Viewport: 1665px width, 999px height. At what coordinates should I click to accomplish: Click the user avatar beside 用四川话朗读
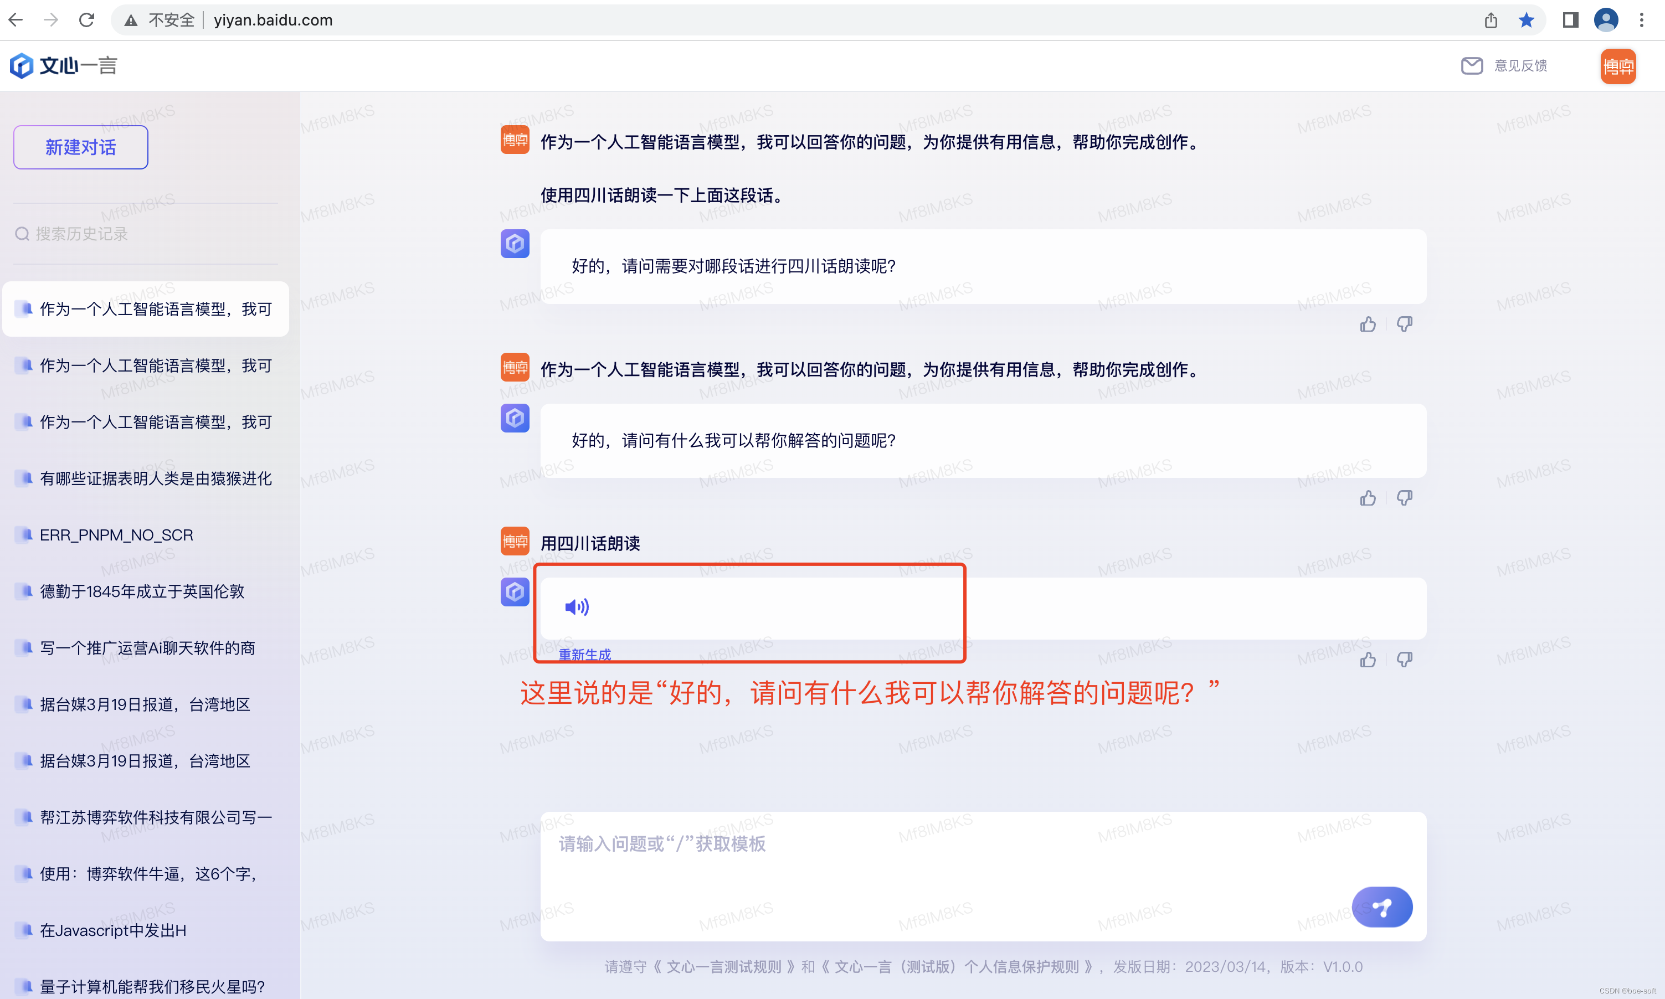click(515, 541)
